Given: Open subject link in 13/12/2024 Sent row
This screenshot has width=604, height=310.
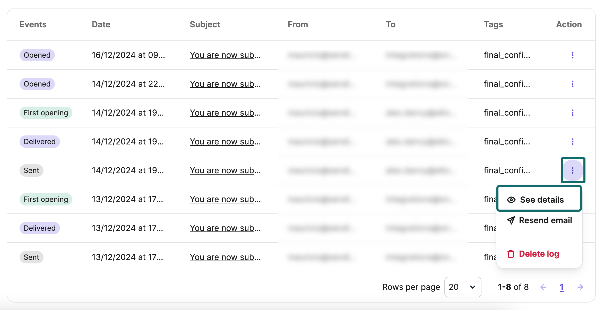Looking at the screenshot, I should [x=225, y=257].
